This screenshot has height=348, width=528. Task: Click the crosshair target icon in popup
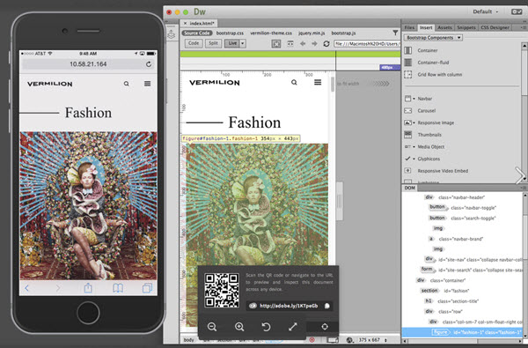coord(325,327)
